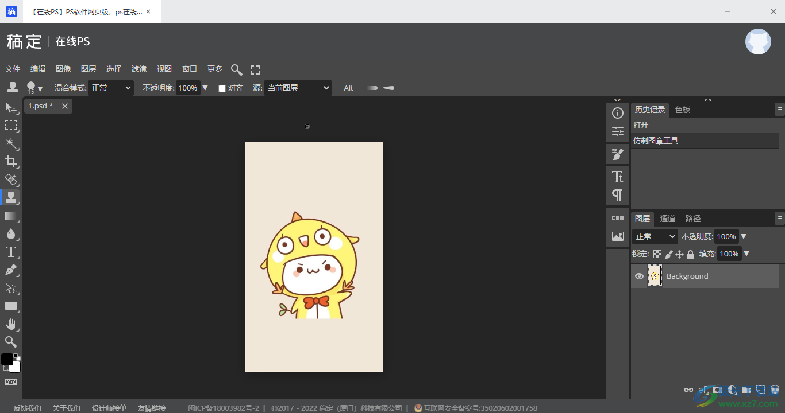The image size is (785, 413).
Task: Toggle second pressure icon after Alt
Action: click(x=388, y=88)
